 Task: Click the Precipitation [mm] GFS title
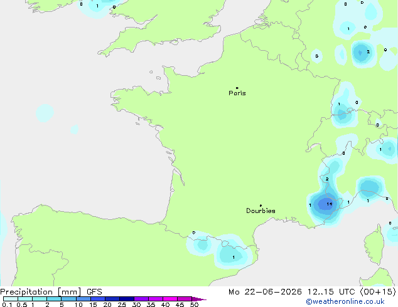[x=51, y=292]
